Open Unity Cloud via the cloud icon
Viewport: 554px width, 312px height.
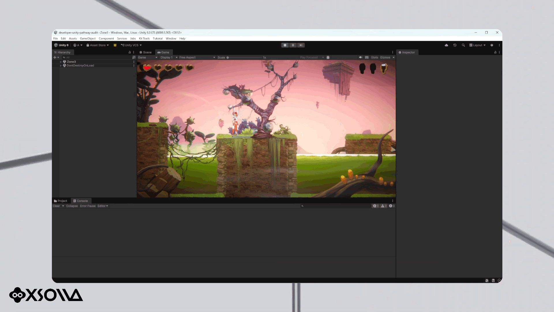446,45
